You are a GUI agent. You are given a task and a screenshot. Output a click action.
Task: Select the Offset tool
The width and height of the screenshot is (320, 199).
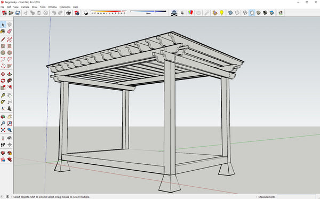(10, 87)
